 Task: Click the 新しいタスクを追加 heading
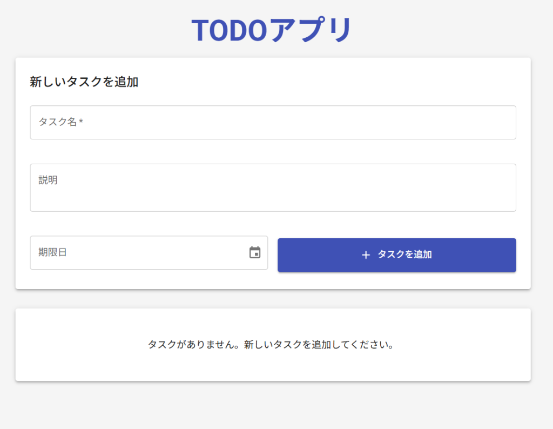pyautogui.click(x=84, y=82)
